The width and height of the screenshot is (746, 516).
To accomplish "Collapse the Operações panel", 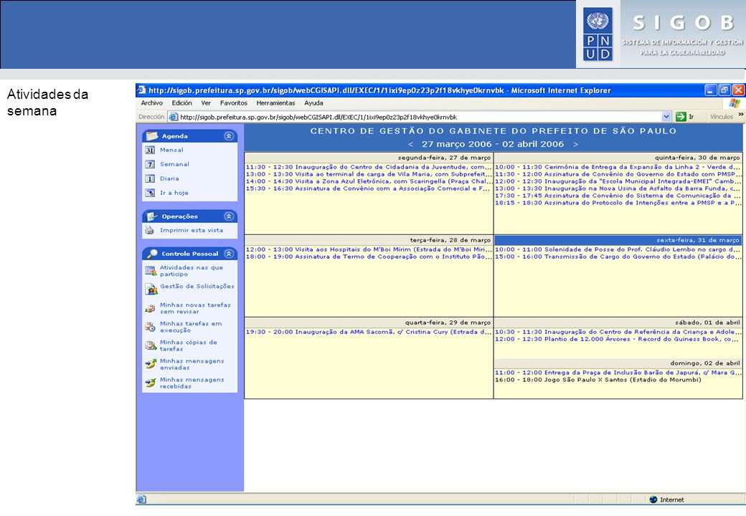I will pos(229,216).
